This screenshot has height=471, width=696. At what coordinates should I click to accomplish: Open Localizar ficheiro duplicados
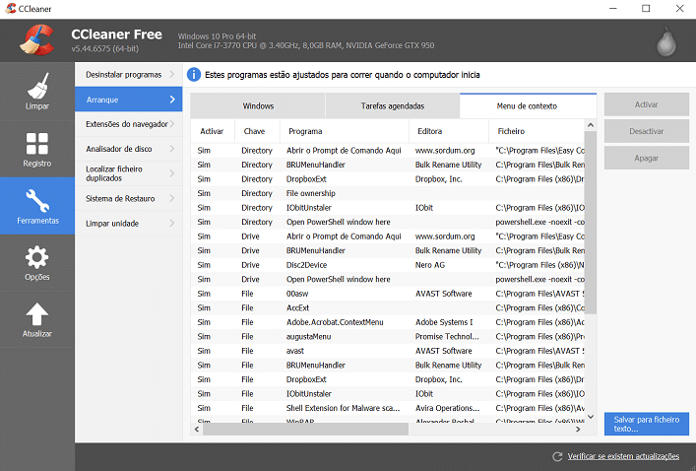(x=128, y=173)
